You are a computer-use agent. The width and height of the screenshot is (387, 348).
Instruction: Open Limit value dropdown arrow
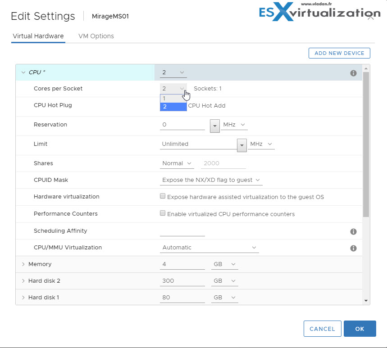pyautogui.click(x=241, y=145)
